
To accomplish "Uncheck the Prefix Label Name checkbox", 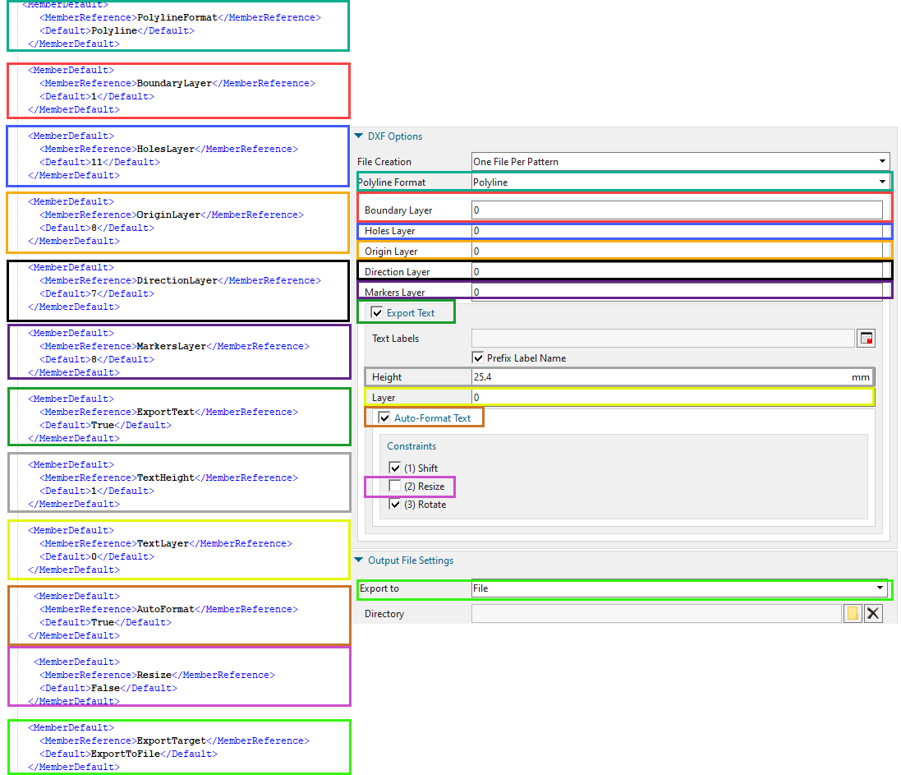I will (478, 358).
